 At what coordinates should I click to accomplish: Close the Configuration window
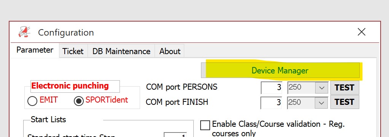(x=362, y=32)
